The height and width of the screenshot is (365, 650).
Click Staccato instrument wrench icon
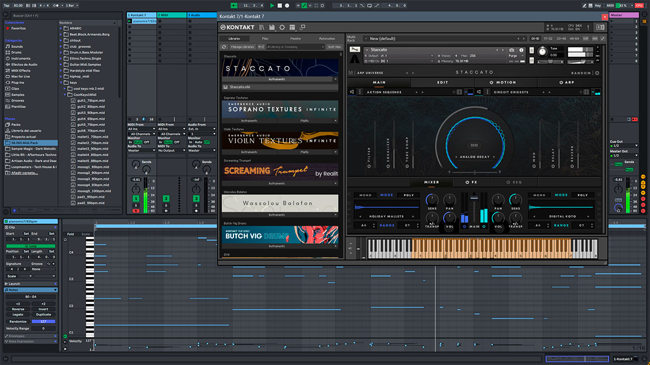pos(354,50)
